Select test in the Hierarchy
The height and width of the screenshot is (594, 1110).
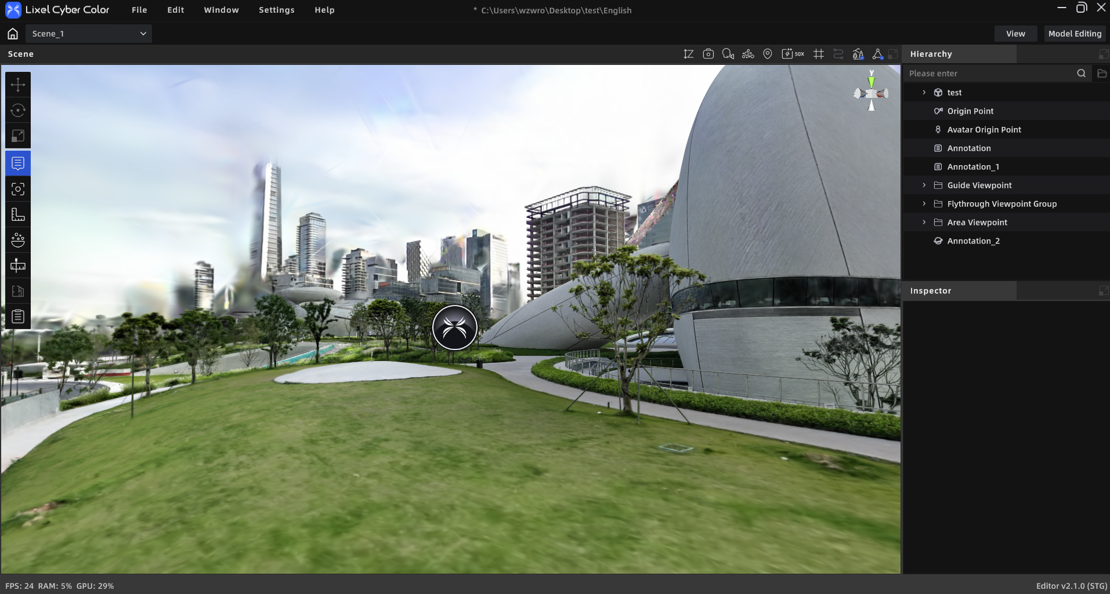(x=1006, y=92)
